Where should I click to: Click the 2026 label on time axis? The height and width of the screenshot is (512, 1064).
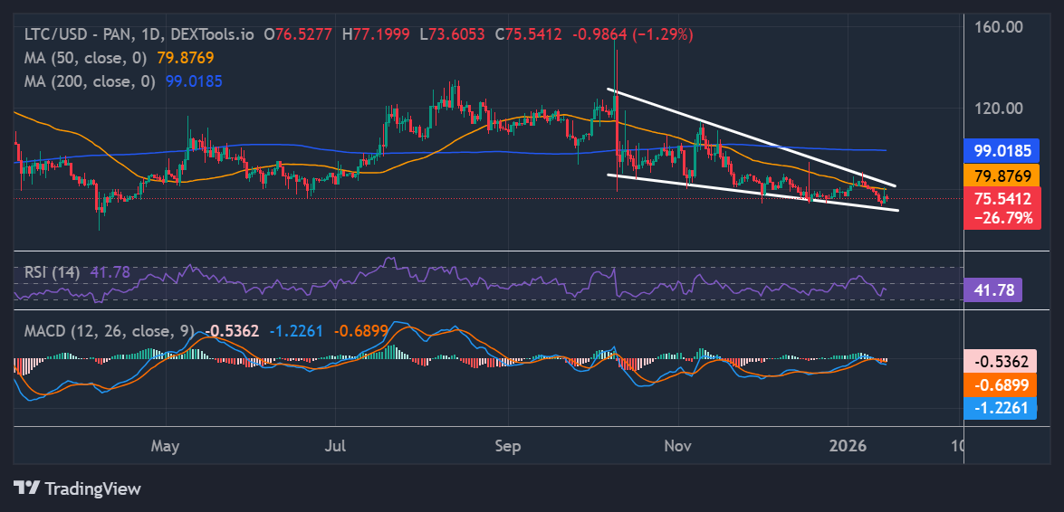848,446
